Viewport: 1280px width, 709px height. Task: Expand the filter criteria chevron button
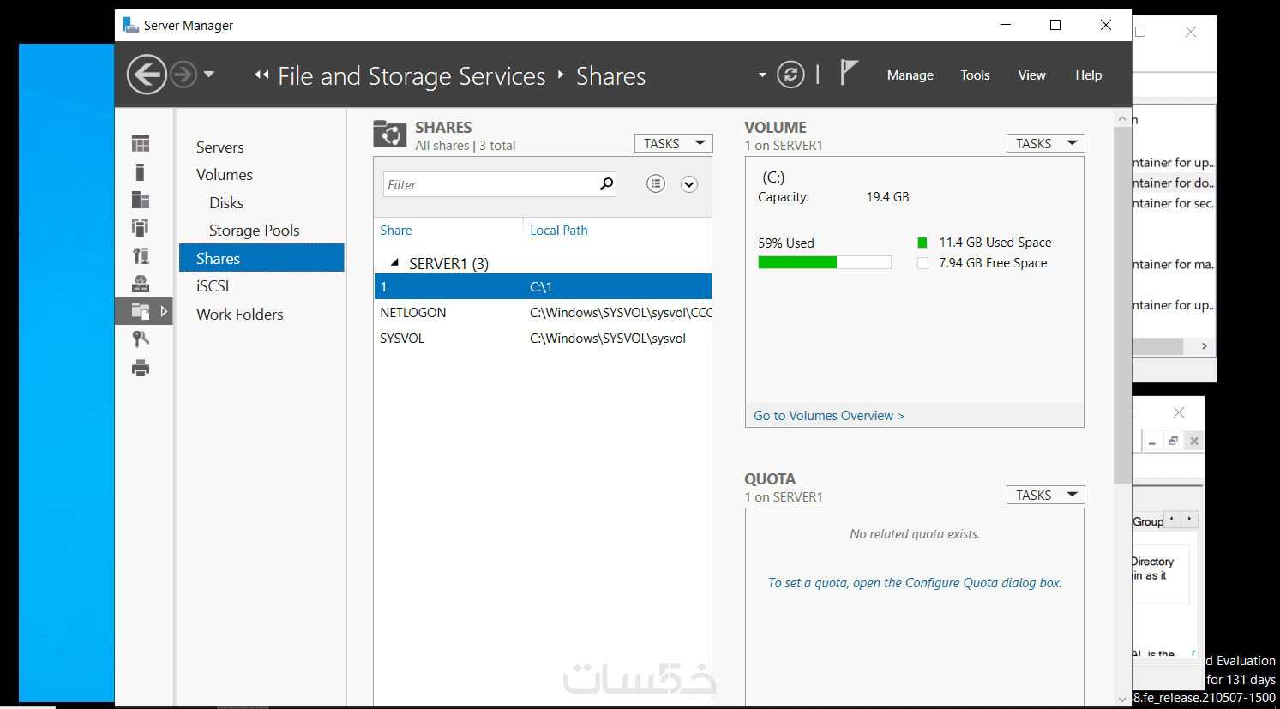click(x=689, y=184)
